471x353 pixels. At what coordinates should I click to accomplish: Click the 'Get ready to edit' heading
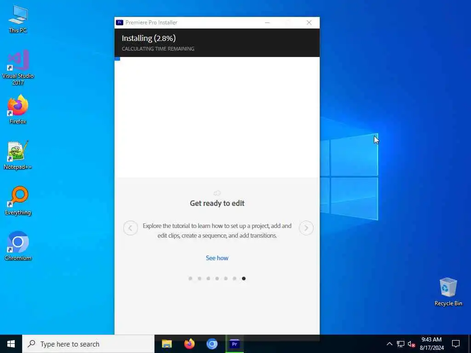click(x=217, y=203)
